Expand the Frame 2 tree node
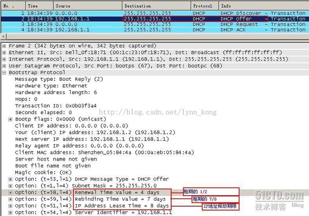This screenshot has width=309, height=216. pyautogui.click(x=4, y=46)
